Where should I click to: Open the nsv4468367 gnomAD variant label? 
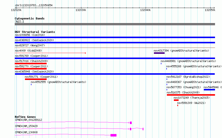click(194, 82)
